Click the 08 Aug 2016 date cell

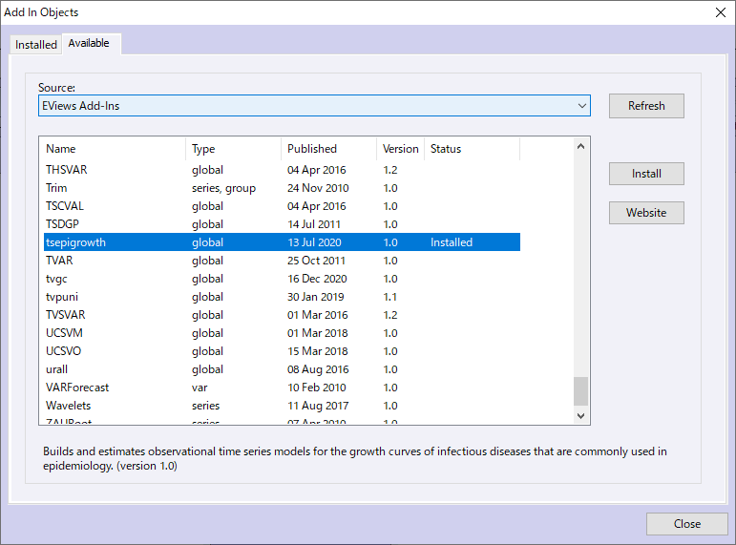(x=318, y=369)
